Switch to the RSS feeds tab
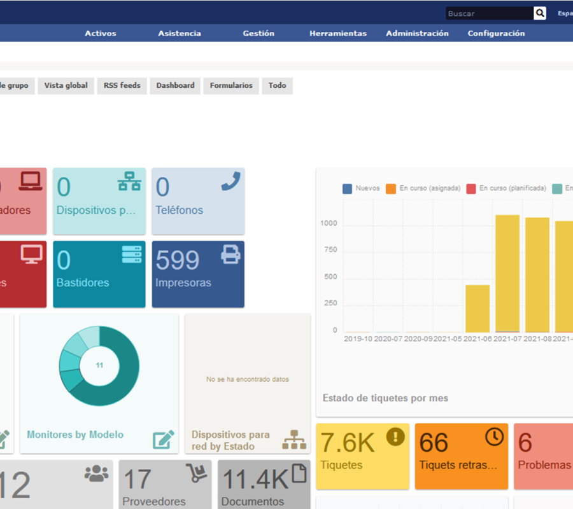 click(x=122, y=86)
